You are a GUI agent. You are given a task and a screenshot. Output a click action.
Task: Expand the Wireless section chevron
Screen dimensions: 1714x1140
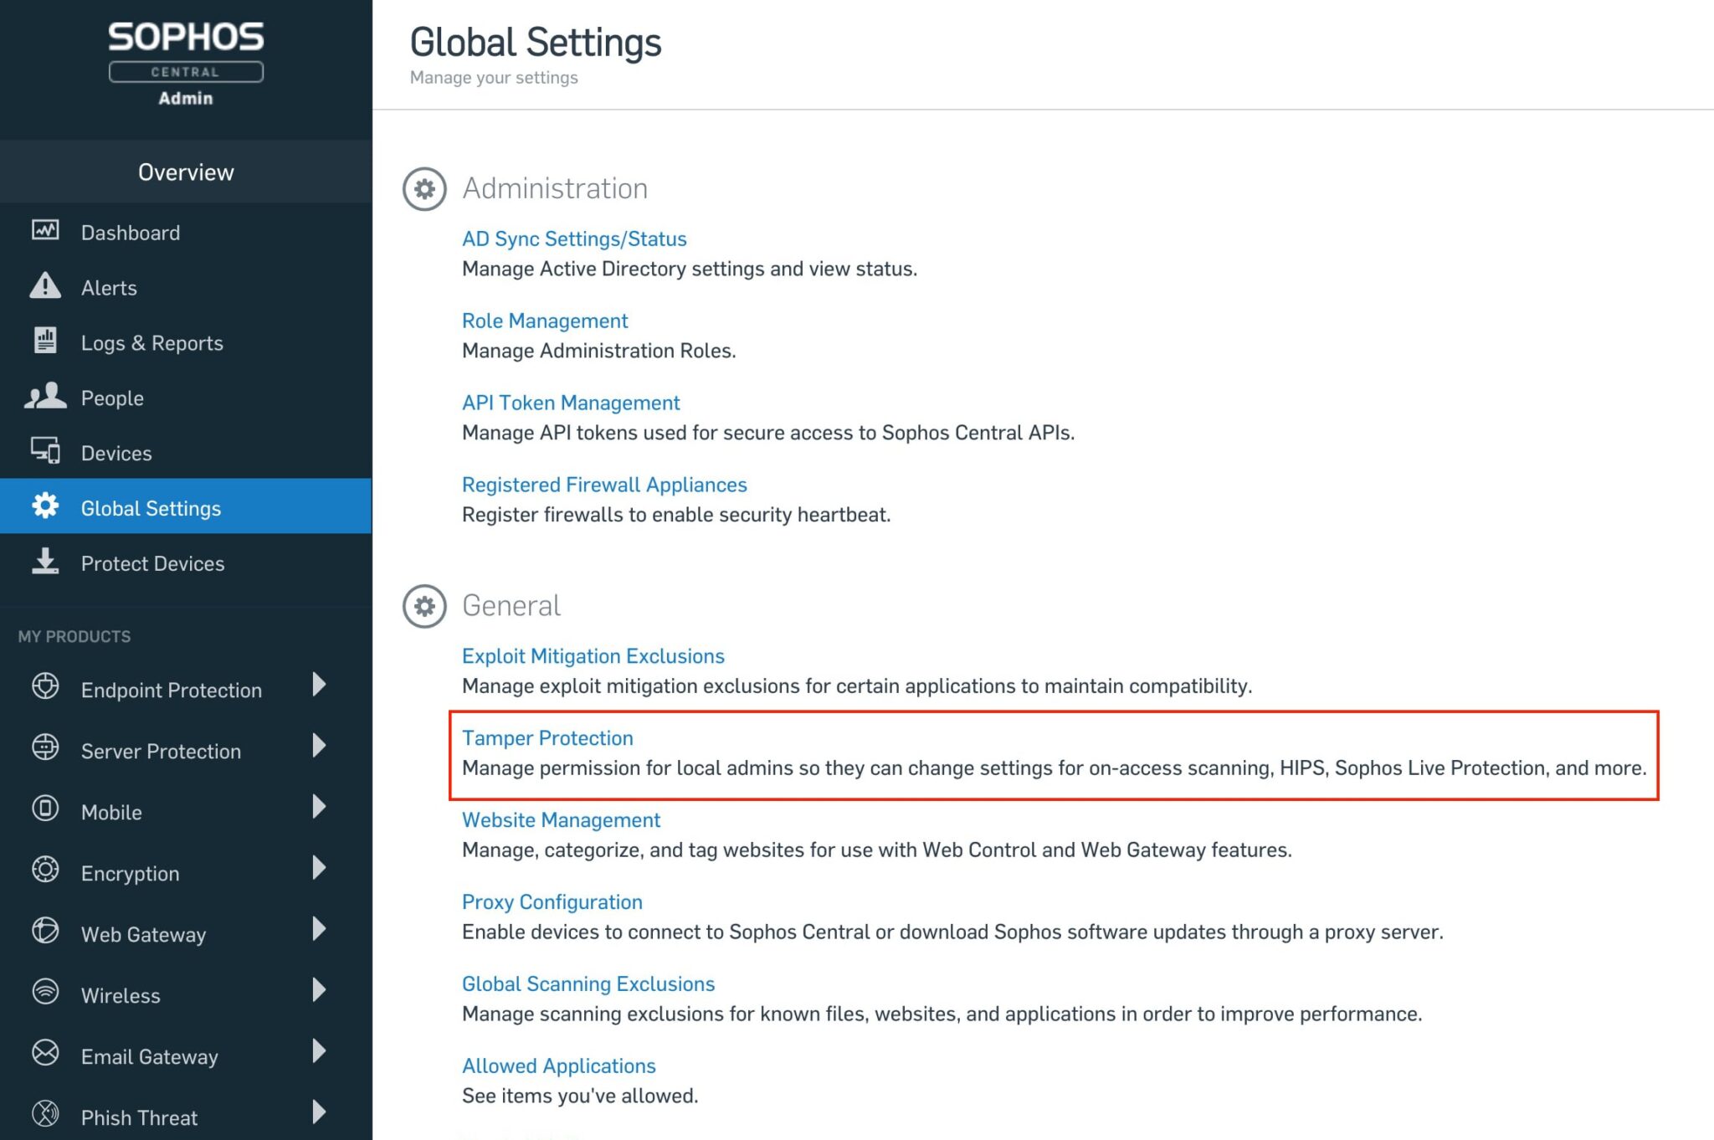coord(319,991)
